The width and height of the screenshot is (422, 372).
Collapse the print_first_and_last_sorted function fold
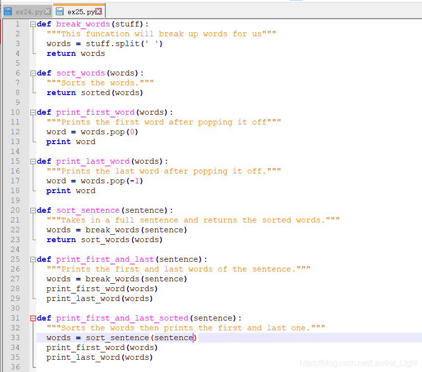coord(33,319)
